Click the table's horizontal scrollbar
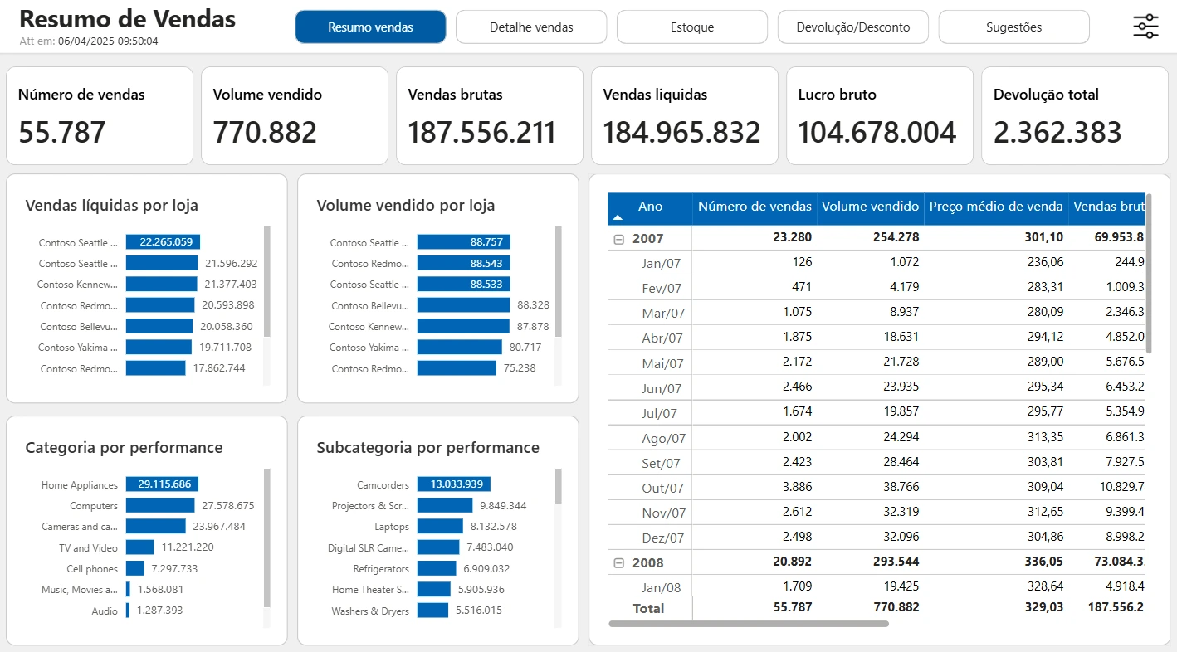The image size is (1177, 652). [749, 623]
